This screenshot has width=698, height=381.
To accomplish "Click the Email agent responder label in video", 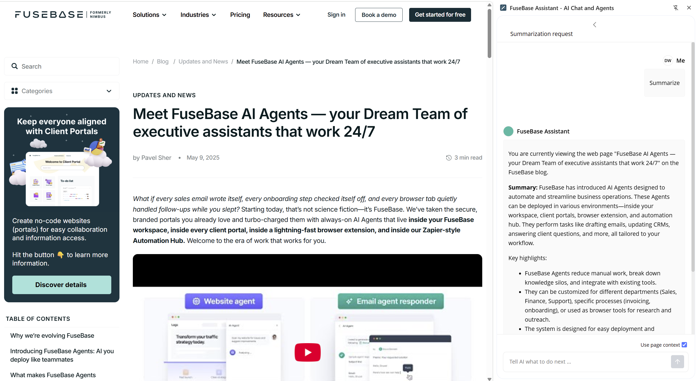I will [x=391, y=301].
